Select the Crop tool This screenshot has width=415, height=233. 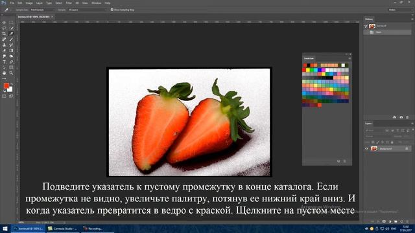click(4, 34)
